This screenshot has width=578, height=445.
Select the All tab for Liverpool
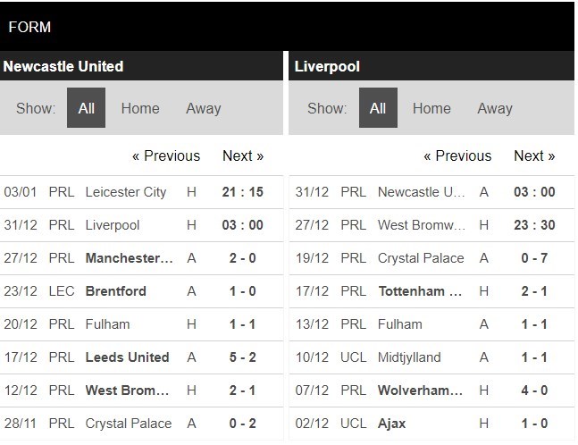378,108
